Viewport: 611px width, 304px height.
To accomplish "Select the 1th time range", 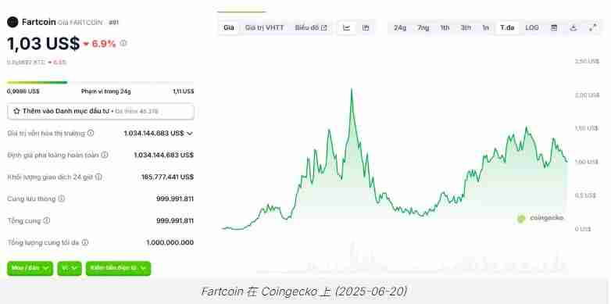I will tap(445, 27).
